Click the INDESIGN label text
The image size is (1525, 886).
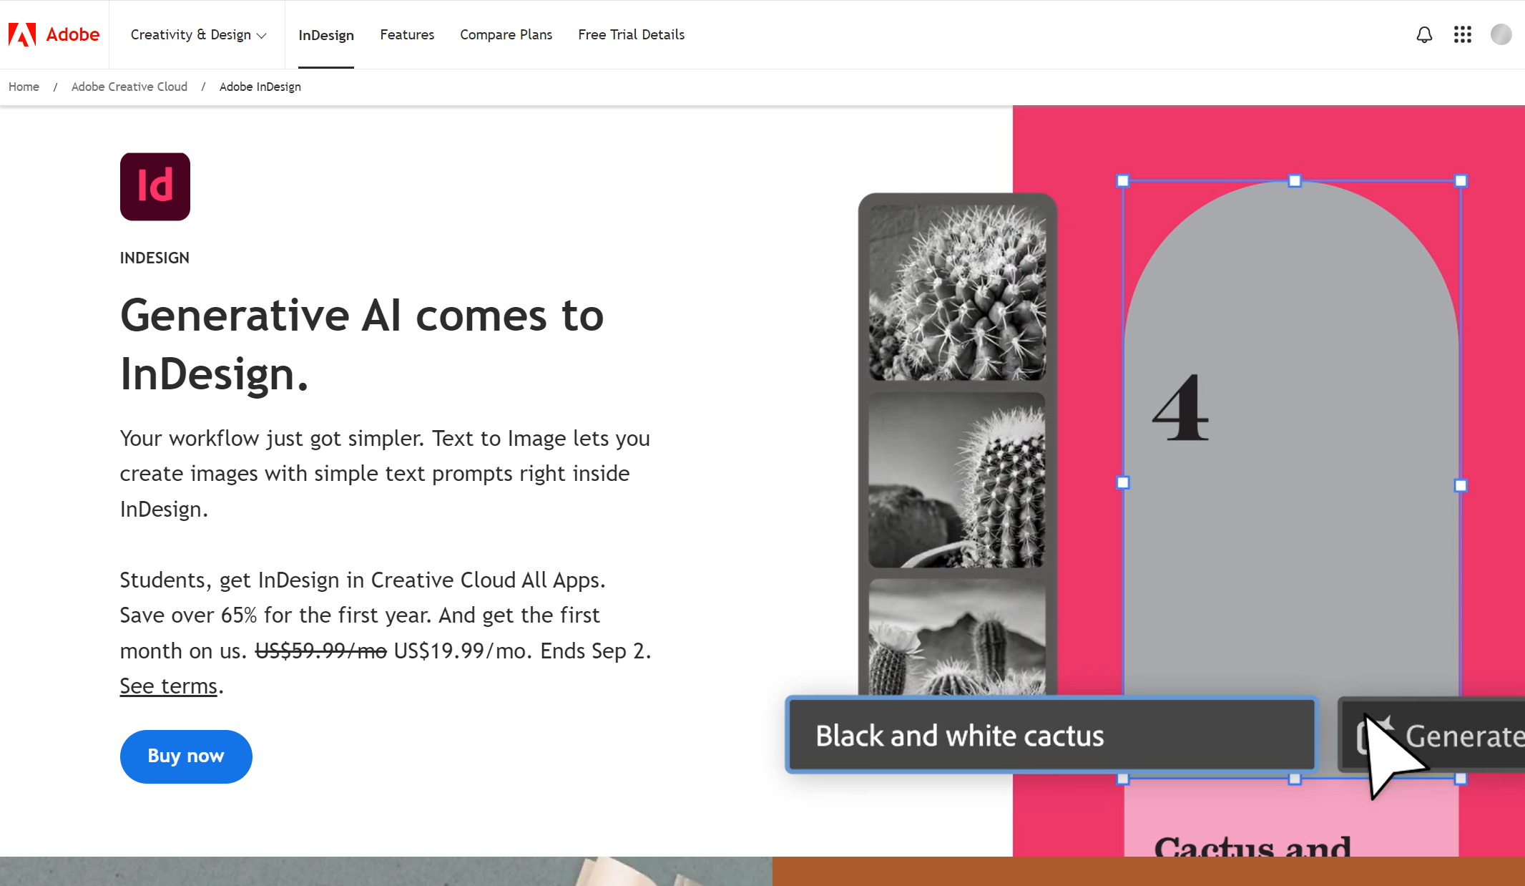pos(155,258)
